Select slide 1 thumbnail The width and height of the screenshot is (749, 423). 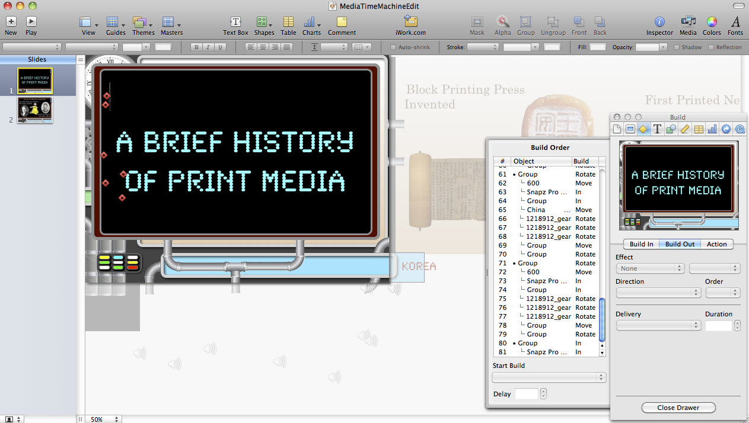coord(34,81)
